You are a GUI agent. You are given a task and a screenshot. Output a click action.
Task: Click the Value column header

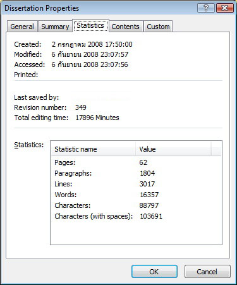click(x=173, y=149)
